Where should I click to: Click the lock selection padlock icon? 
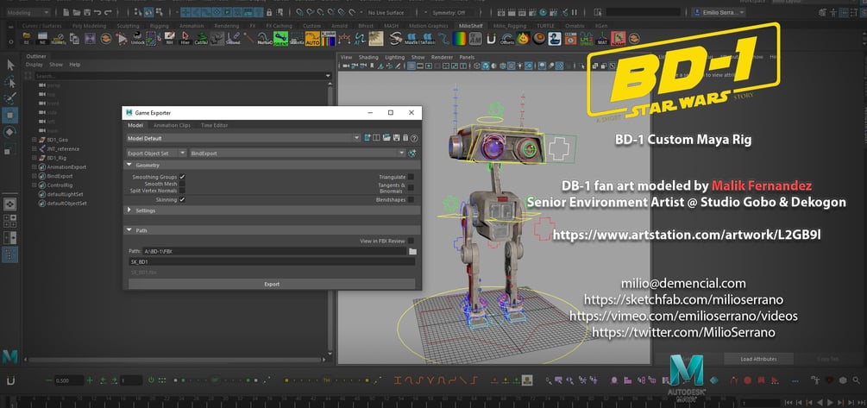(268, 12)
